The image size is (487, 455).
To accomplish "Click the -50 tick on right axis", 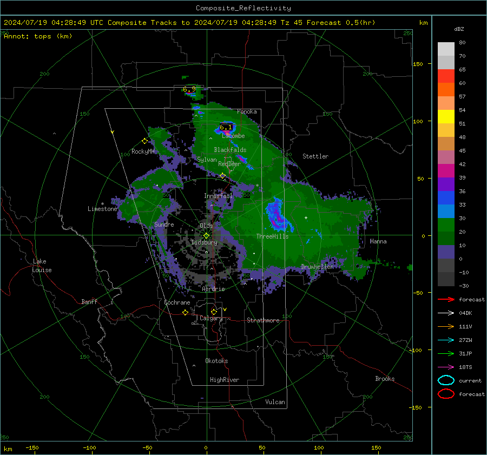I will tap(418, 293).
